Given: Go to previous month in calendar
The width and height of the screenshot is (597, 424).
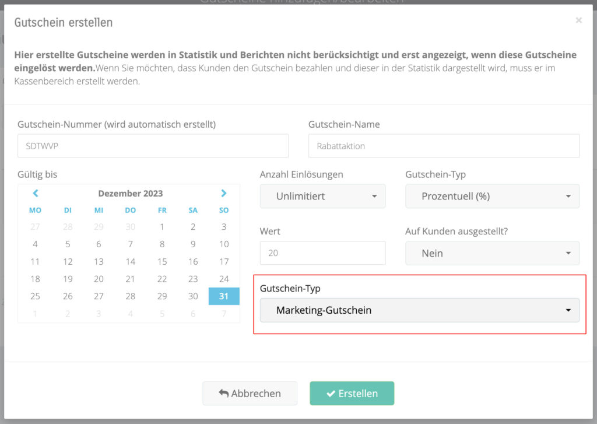Looking at the screenshot, I should click(x=36, y=193).
